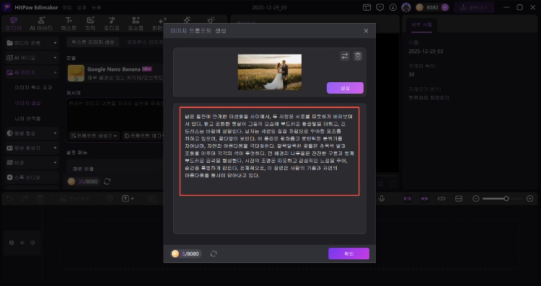Expand the 영상 향상기 section
Viewport: 541px width, 286px height.
click(32, 148)
